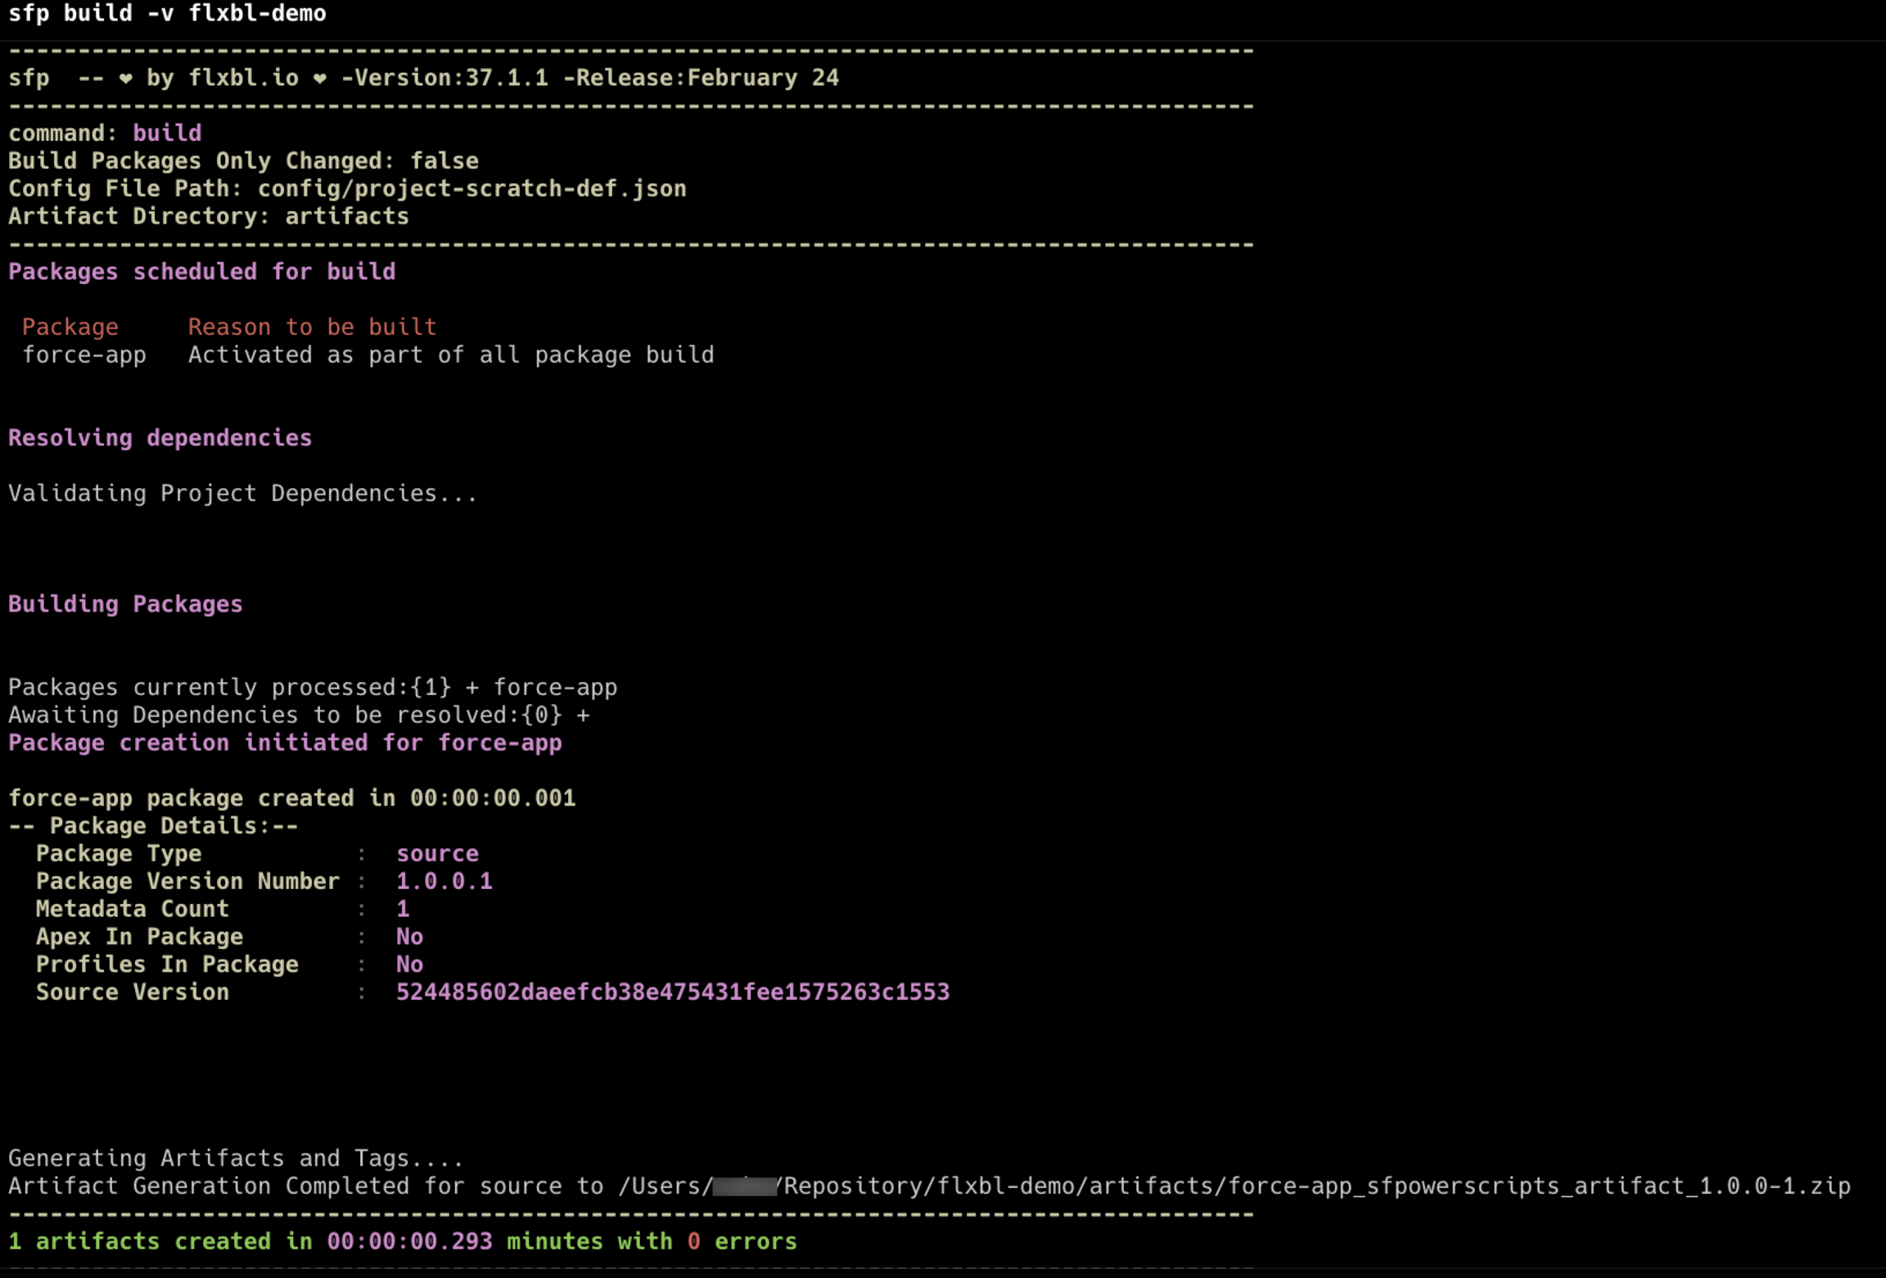Click the red "0" errors count
This screenshot has width=1886, height=1278.
point(693,1242)
